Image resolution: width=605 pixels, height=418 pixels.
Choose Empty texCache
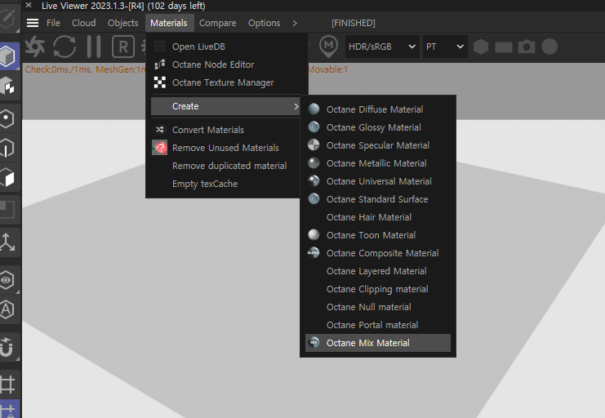click(x=226, y=184)
